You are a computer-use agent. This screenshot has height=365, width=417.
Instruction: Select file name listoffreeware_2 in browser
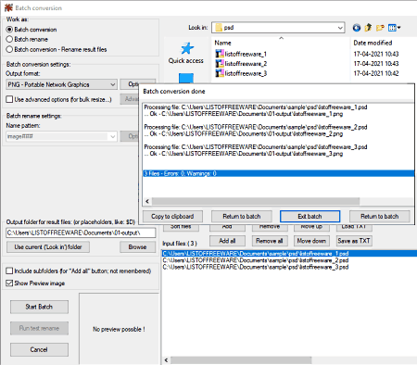[246, 64]
